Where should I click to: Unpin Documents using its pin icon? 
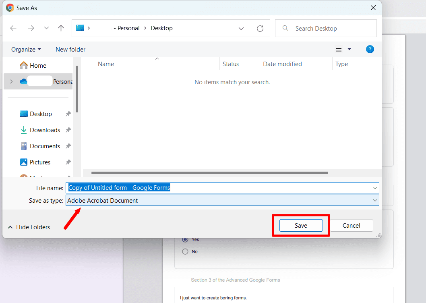coord(68,146)
